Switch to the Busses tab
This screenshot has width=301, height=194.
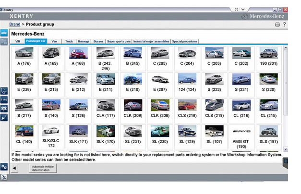click(98, 41)
